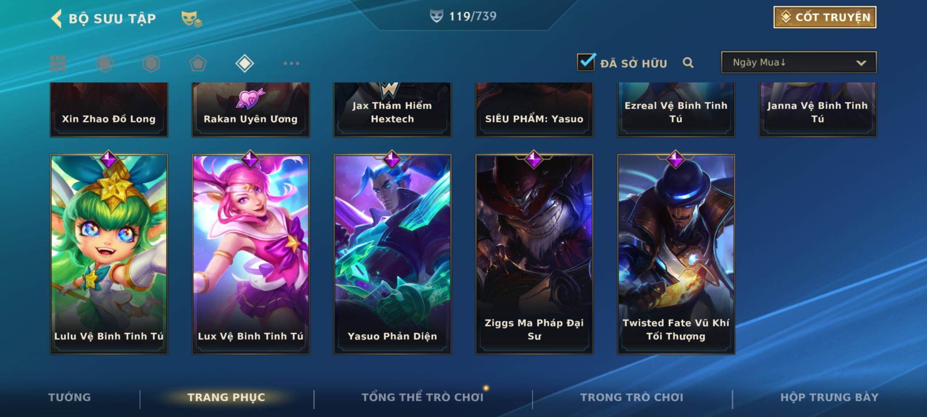Expand the Ngày Mua sort dropdown

point(799,62)
